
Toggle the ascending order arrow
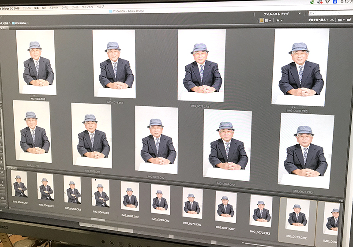pyautogui.click(x=331, y=20)
